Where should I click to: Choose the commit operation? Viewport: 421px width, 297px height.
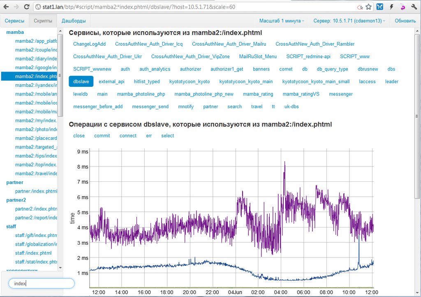tap(102, 136)
